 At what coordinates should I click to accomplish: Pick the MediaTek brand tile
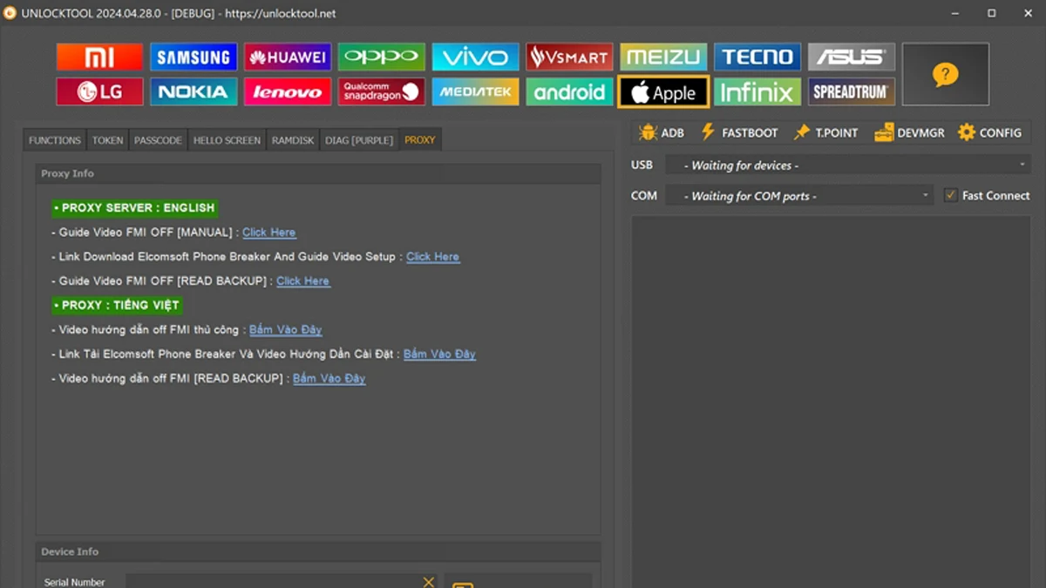tap(475, 91)
